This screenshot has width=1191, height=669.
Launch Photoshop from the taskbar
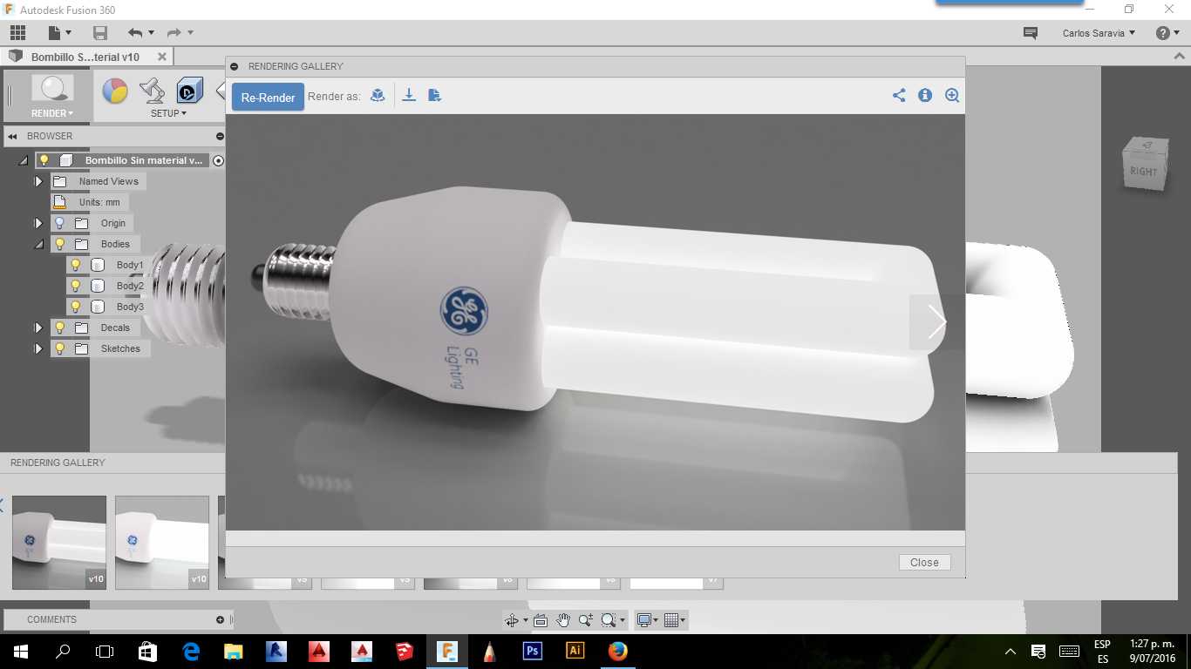coord(532,651)
